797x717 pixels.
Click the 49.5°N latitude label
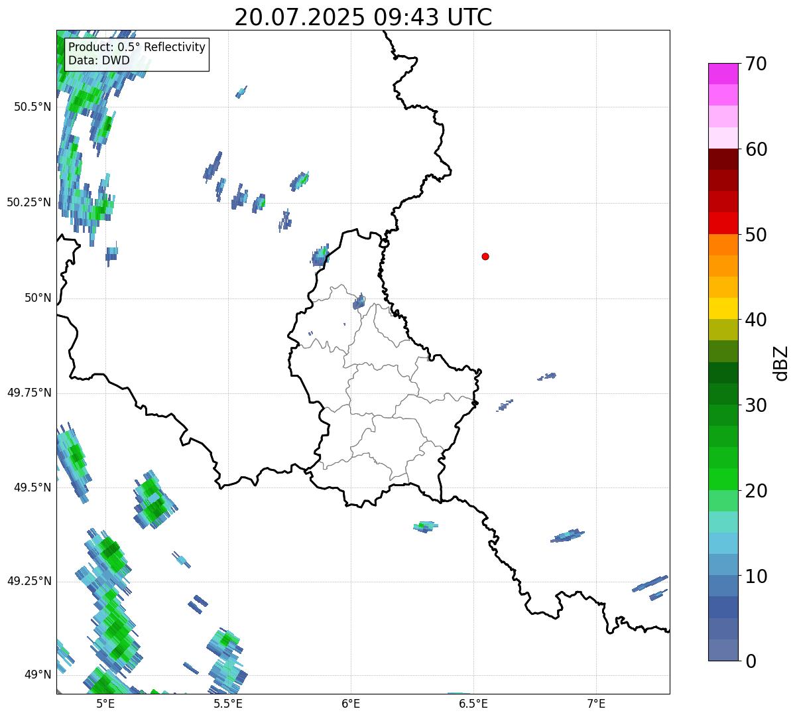(x=32, y=488)
